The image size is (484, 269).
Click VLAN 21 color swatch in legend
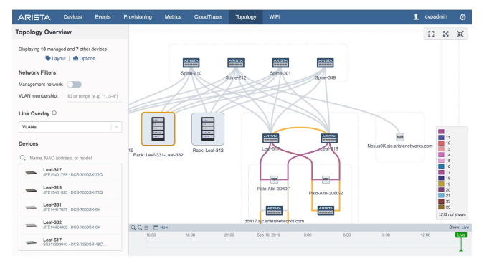[x=441, y=196]
